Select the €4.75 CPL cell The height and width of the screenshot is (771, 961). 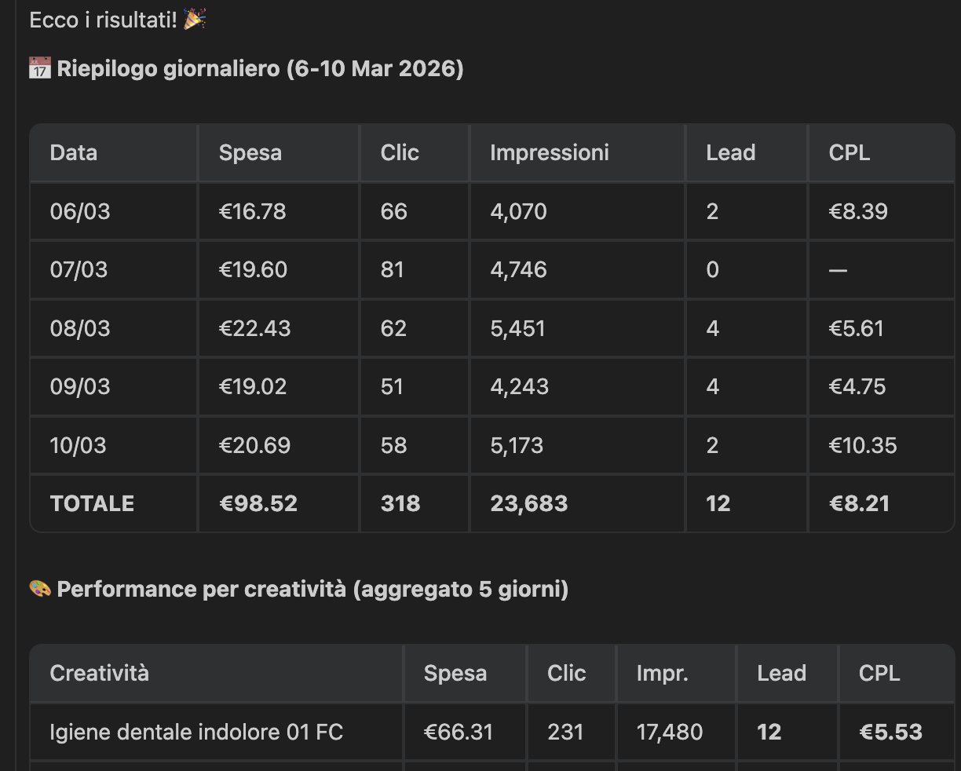click(x=857, y=386)
